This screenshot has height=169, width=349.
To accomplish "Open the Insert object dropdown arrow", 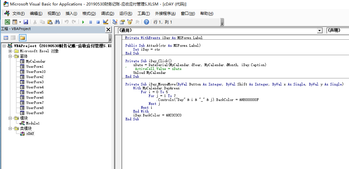I will click(x=20, y=22).
